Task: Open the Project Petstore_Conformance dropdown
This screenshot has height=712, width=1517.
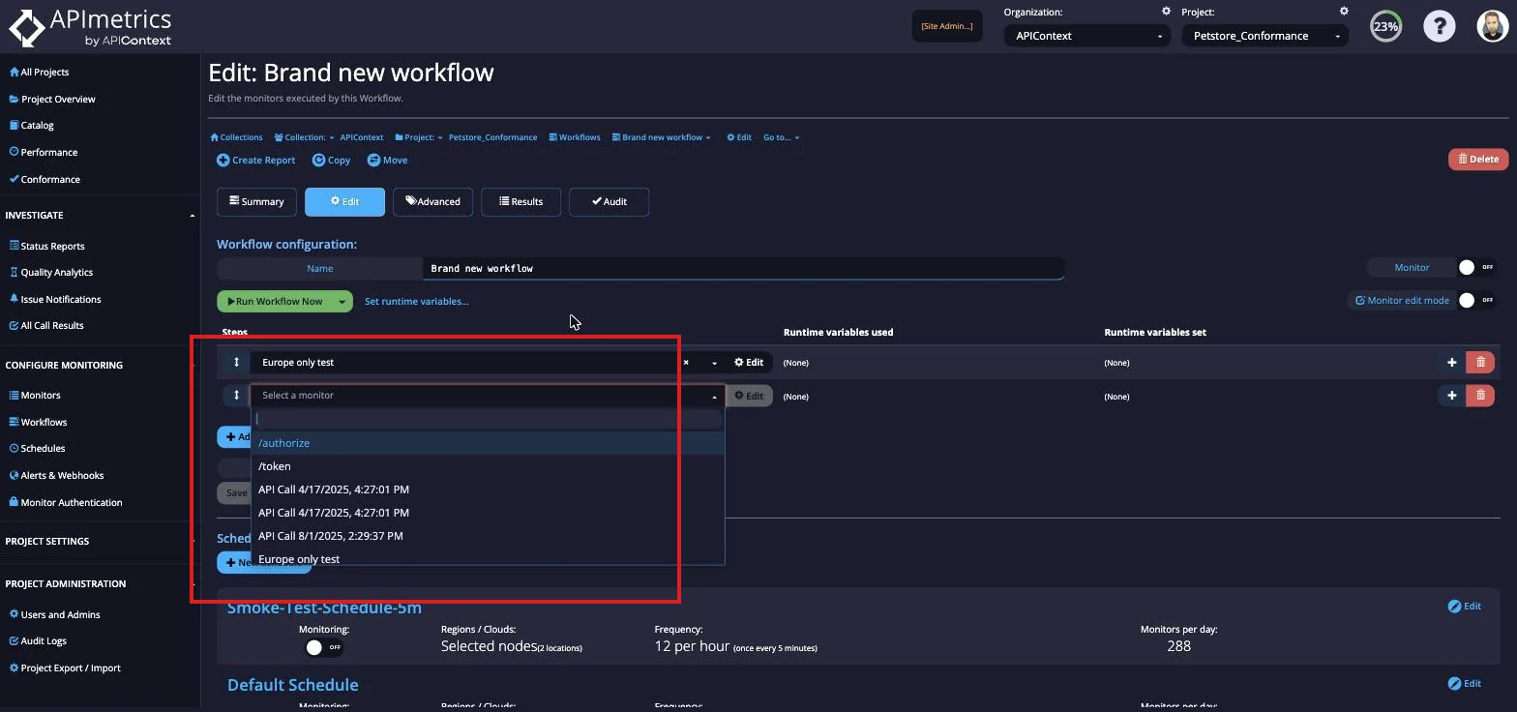Action: coord(1264,36)
